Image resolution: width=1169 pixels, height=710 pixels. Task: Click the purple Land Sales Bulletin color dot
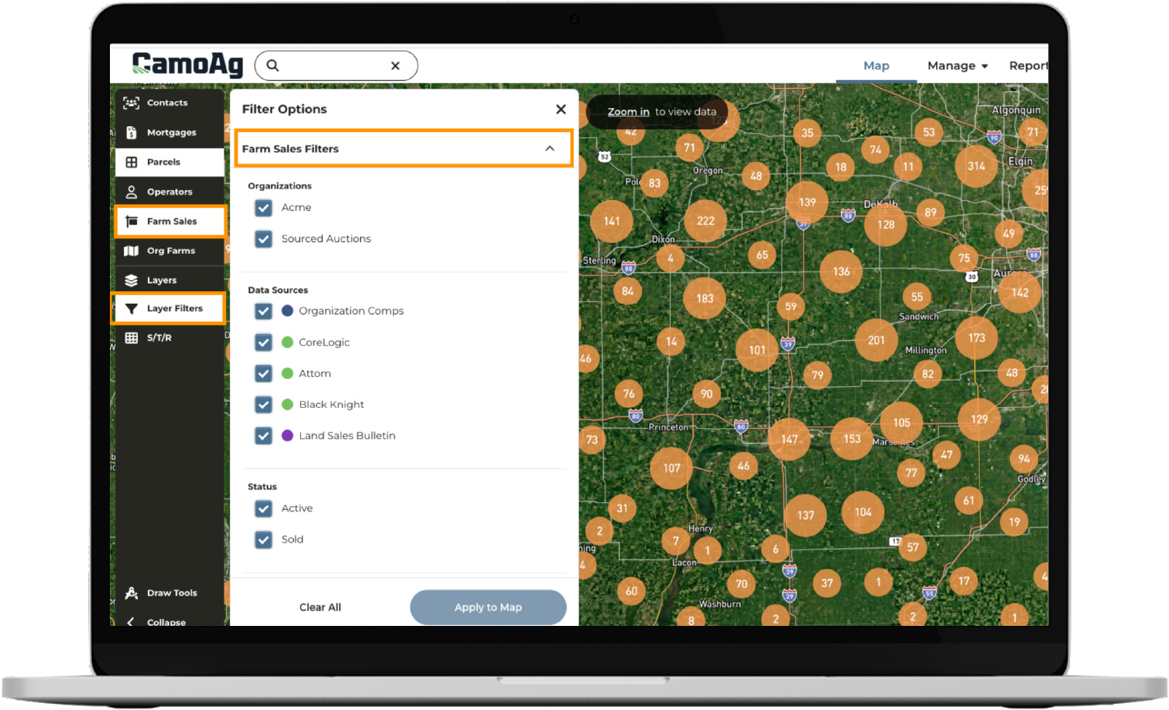[x=287, y=436]
